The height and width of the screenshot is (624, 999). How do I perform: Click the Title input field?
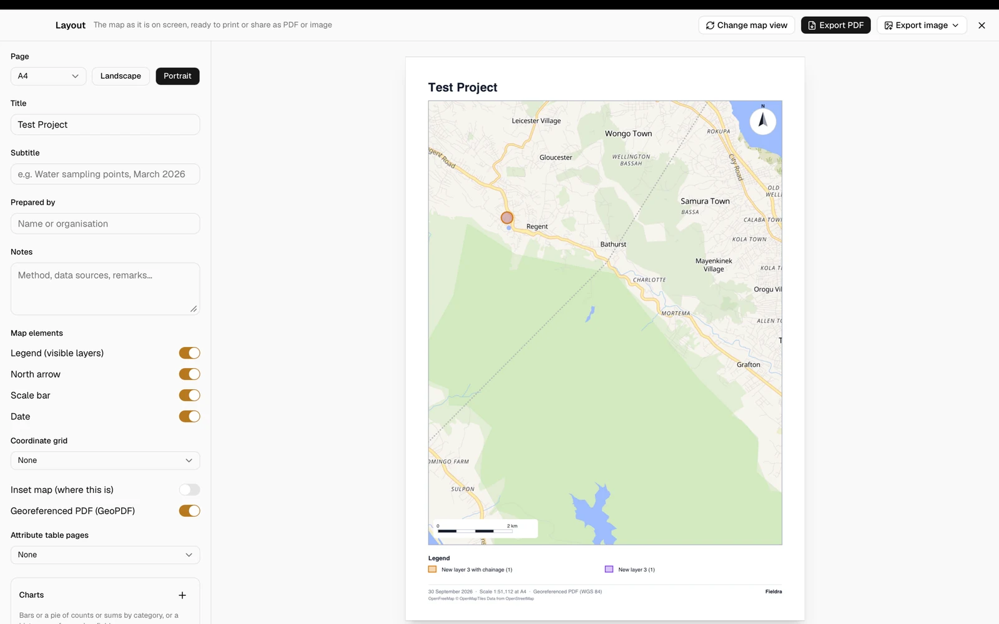pos(105,125)
